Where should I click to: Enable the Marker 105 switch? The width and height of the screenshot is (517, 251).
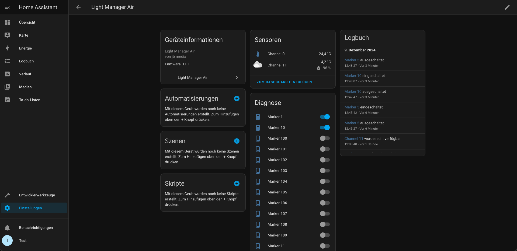(x=325, y=192)
